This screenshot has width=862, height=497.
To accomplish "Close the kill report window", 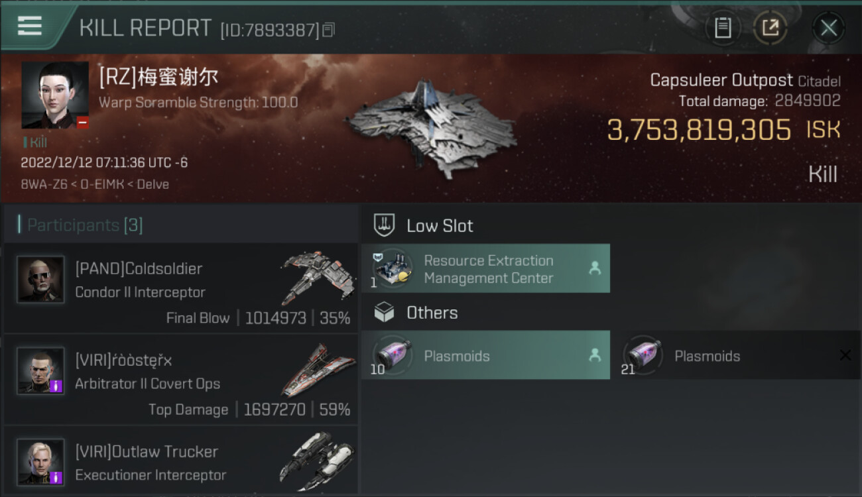I will click(x=828, y=28).
